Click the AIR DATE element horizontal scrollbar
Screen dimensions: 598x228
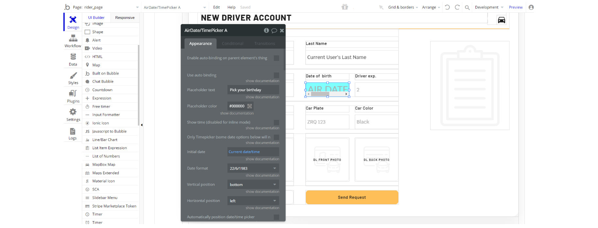coord(327,94)
